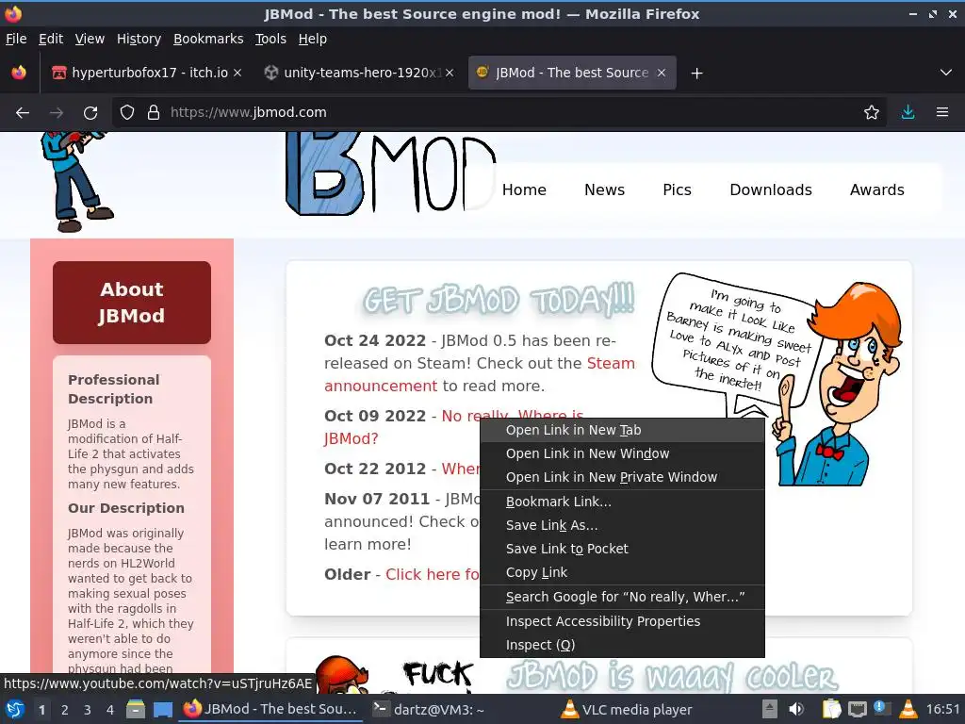Click the removable media eject tray icon
The width and height of the screenshot is (965, 724).
(x=769, y=709)
